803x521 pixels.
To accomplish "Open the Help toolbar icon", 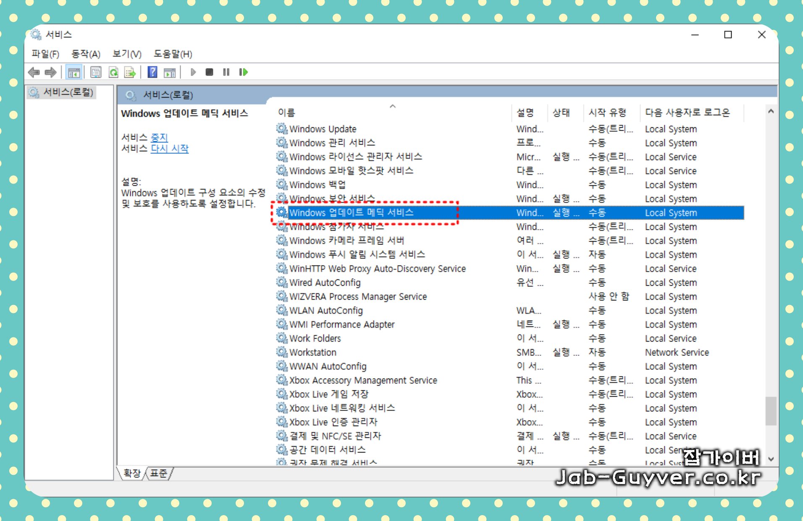I will click(152, 72).
